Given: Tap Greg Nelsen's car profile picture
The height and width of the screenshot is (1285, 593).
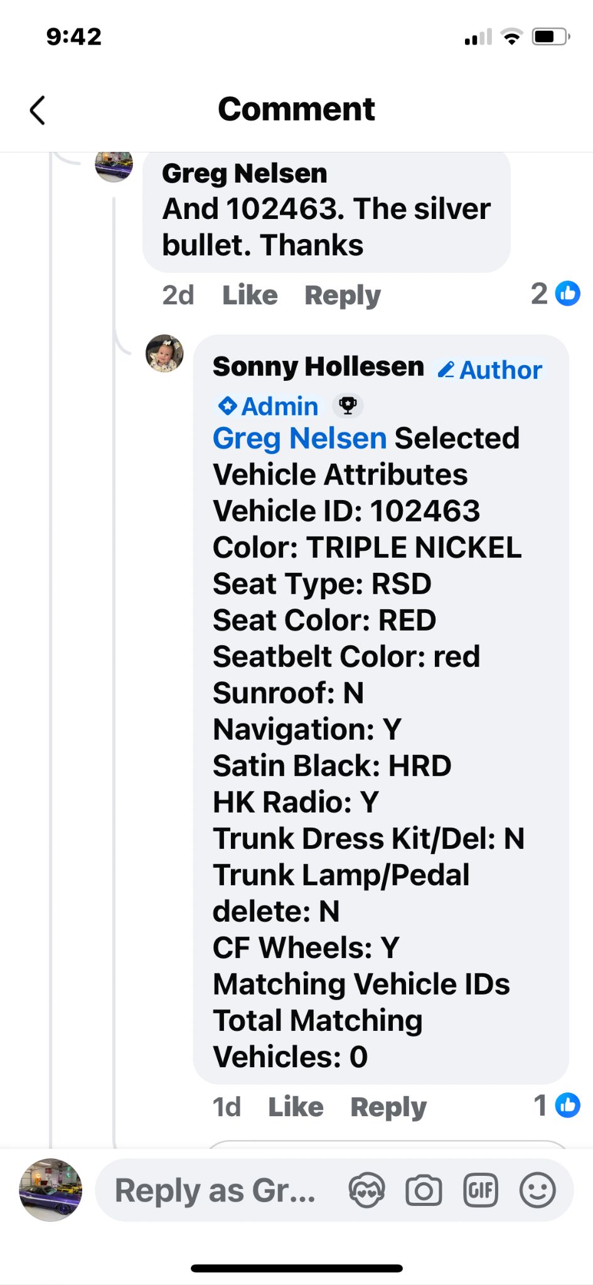Looking at the screenshot, I should tap(114, 166).
